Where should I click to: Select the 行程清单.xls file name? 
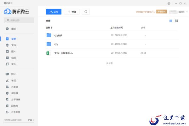click(64, 53)
